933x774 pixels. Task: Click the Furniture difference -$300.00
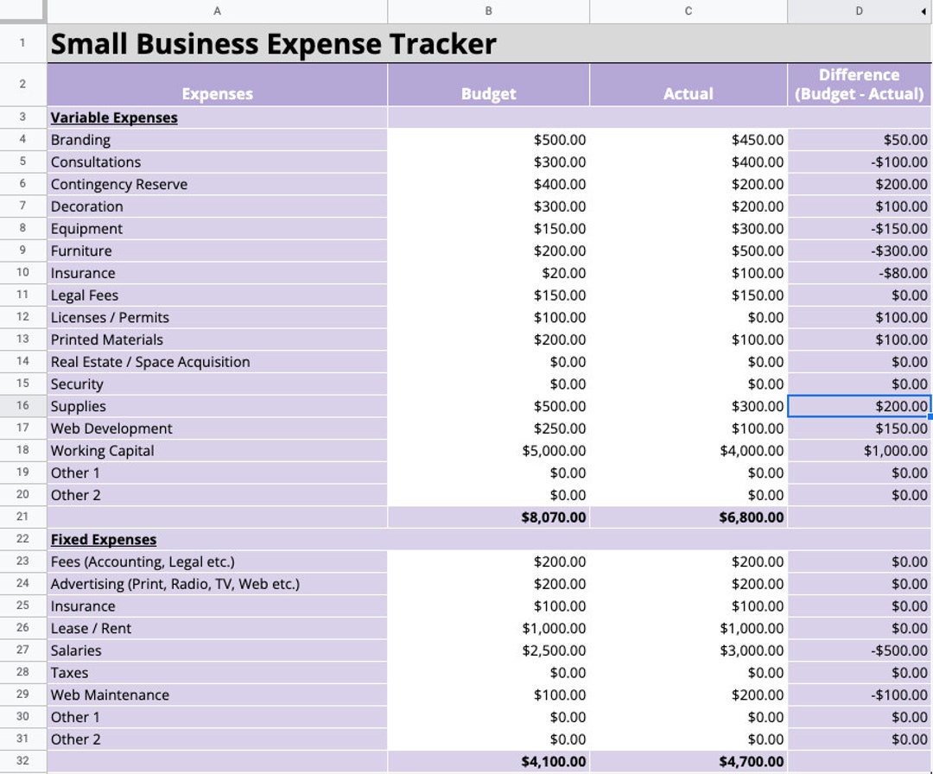860,251
